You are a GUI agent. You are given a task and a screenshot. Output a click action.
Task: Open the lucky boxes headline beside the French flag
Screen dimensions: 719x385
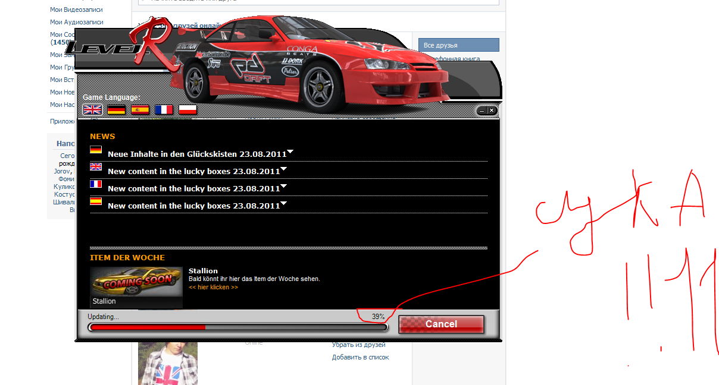(x=194, y=188)
